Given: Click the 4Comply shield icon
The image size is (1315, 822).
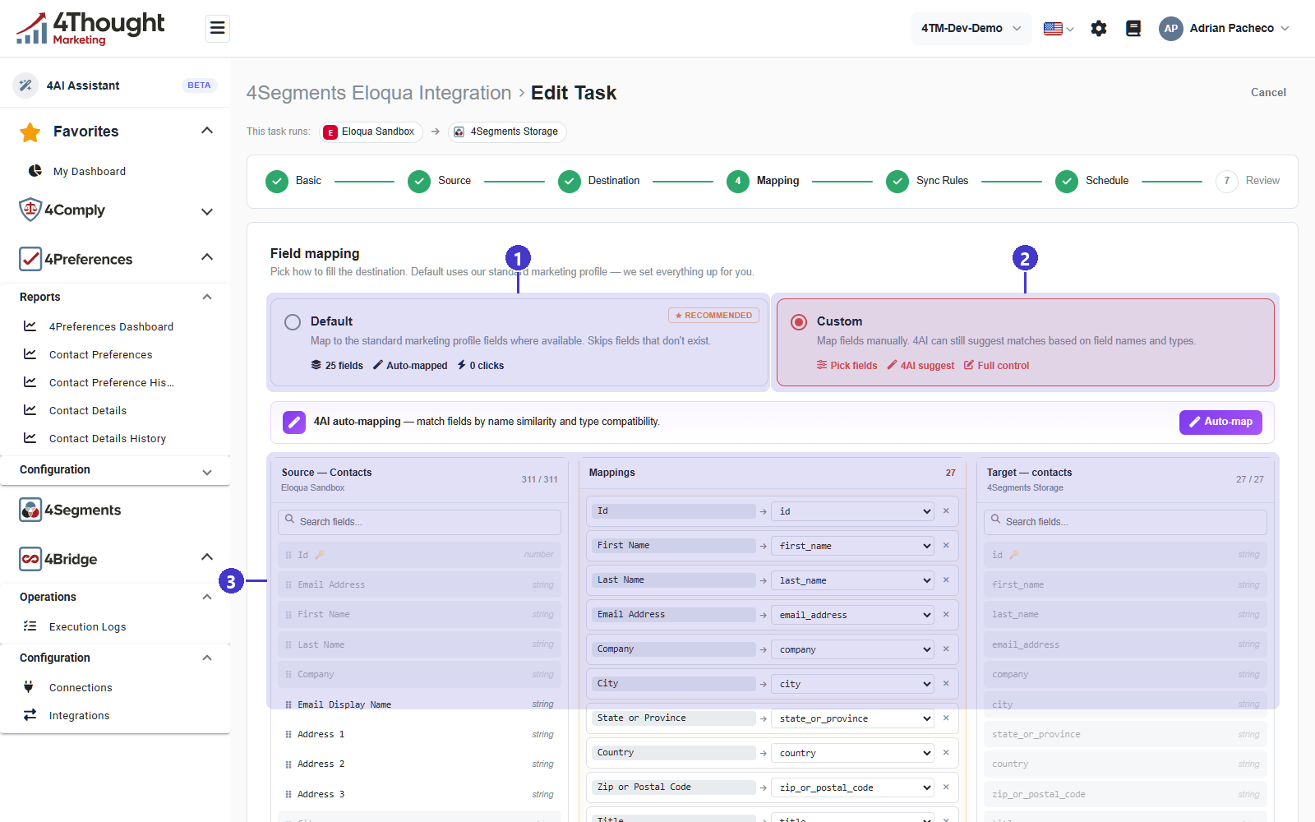Looking at the screenshot, I should click(x=30, y=210).
